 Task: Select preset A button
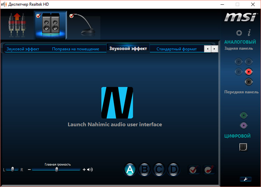(x=130, y=170)
